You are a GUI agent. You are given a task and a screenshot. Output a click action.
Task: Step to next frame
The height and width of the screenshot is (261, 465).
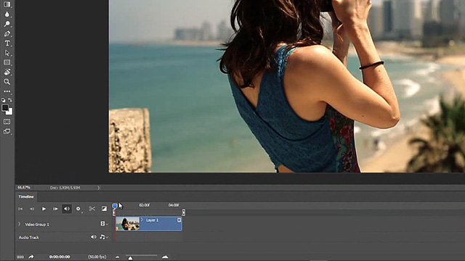[x=55, y=209]
